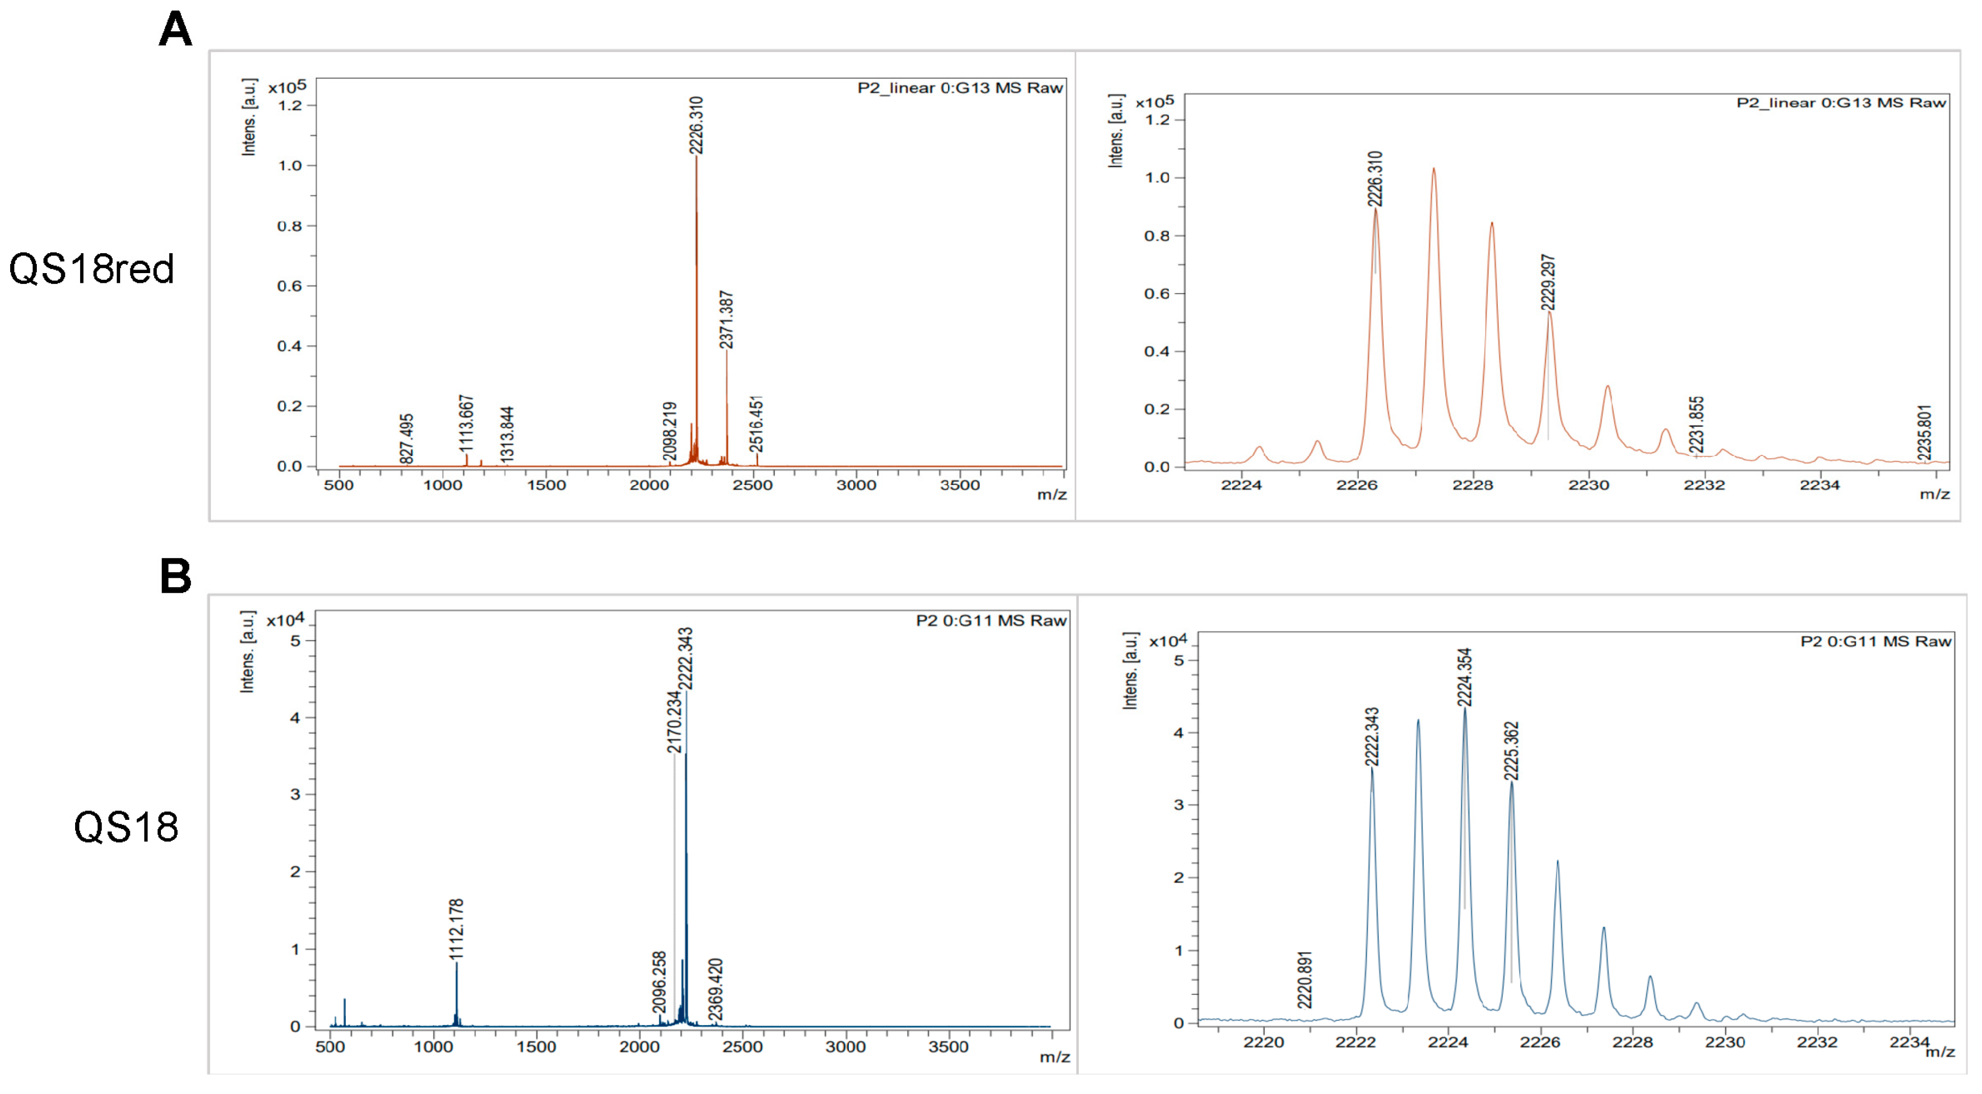Click the 2225.362 peak label

pyautogui.click(x=1511, y=750)
